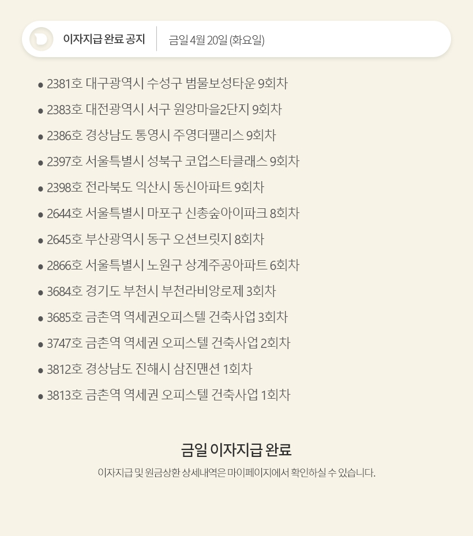The image size is (473, 536).
Task: Click the 이자지급 완료 공지 header title
Action: (104, 39)
